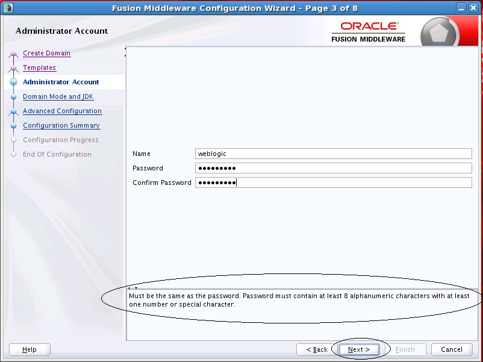Click the Domain Mode and JDK bullet icon
483x362 pixels.
(13, 97)
